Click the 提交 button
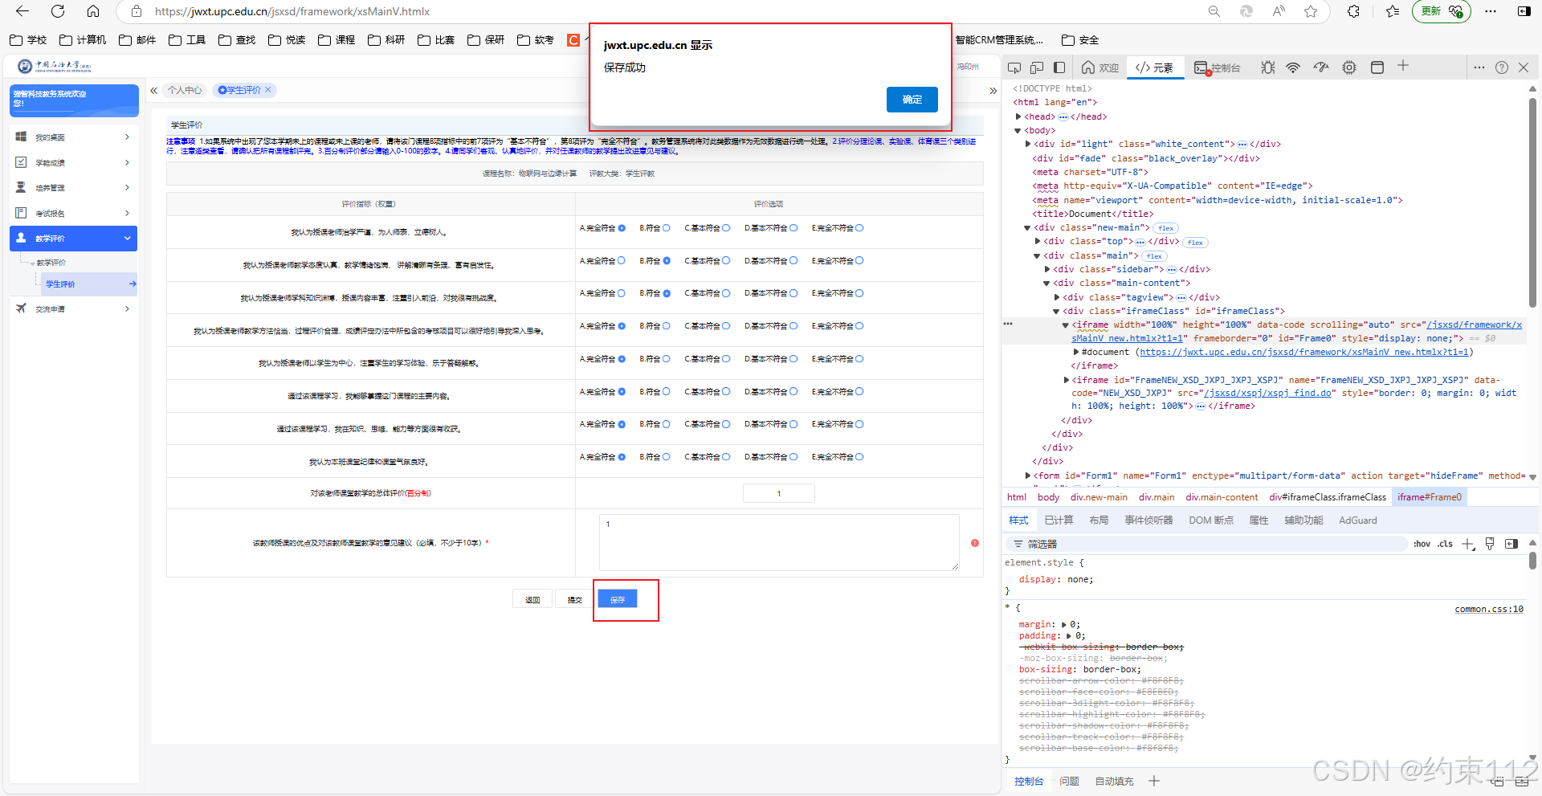This screenshot has height=796, width=1542. tap(575, 599)
